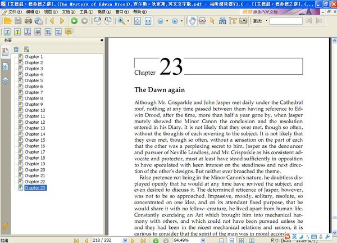Image resolution: width=337 pixels, height=243 pixels.
Task: Click the reading glasses icon in toolbar
Action: click(x=202, y=21)
